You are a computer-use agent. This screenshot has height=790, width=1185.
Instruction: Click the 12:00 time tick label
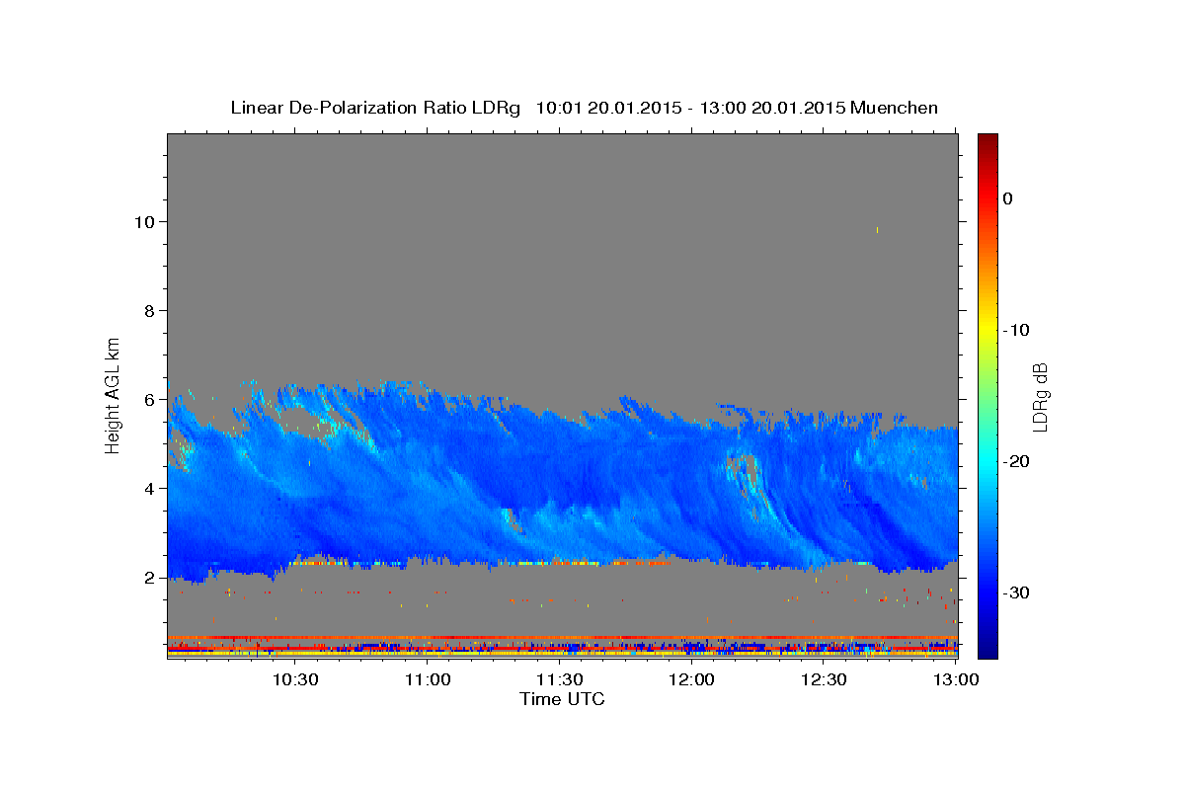[692, 680]
